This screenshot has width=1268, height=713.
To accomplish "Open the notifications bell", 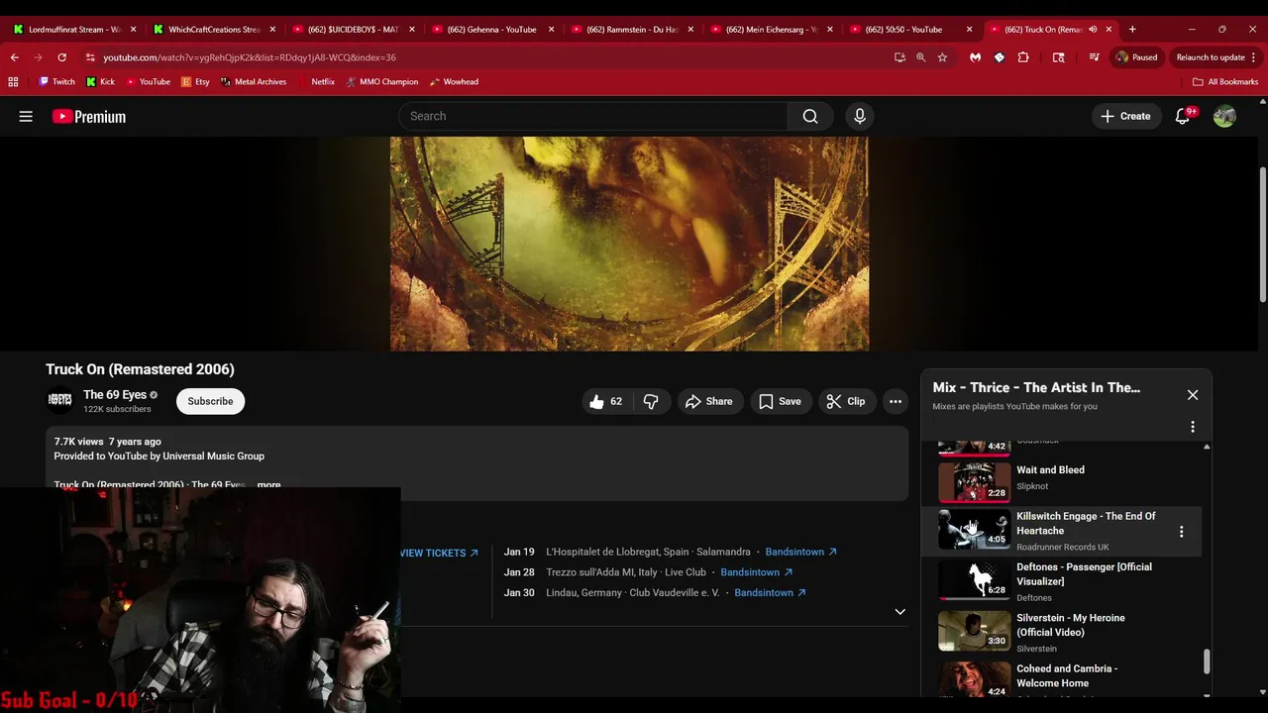I will point(1183,116).
